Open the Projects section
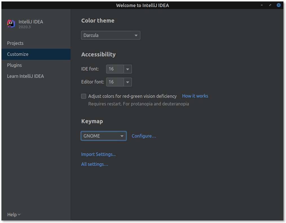286x223 pixels. (36, 43)
